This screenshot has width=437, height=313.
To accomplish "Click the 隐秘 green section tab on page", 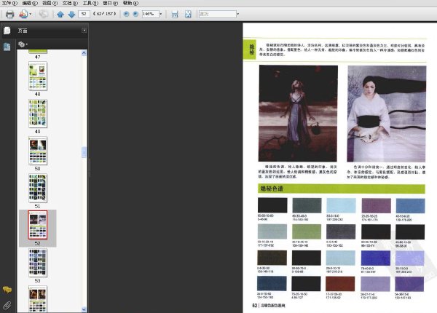I will tap(250, 49).
